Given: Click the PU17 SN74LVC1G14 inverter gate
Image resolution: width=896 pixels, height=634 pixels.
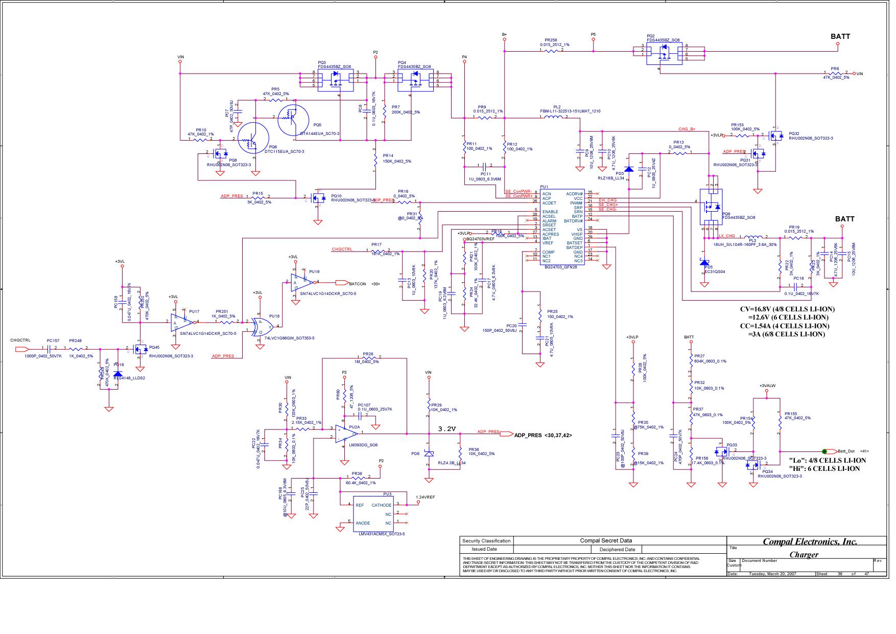Looking at the screenshot, I should tap(183, 323).
